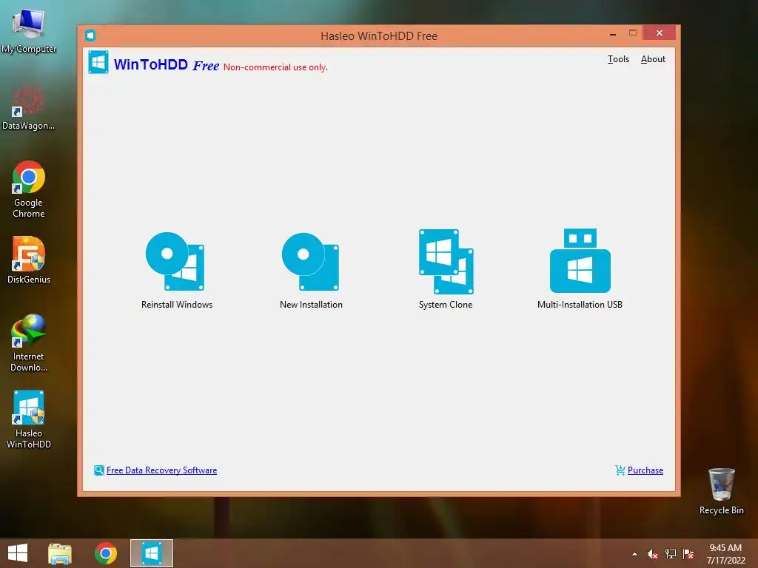This screenshot has width=758, height=568.
Task: Open the My Computer desktop icon
Action: point(29,30)
